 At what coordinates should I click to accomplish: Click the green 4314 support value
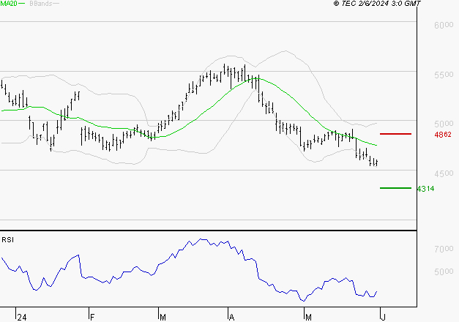click(425, 189)
